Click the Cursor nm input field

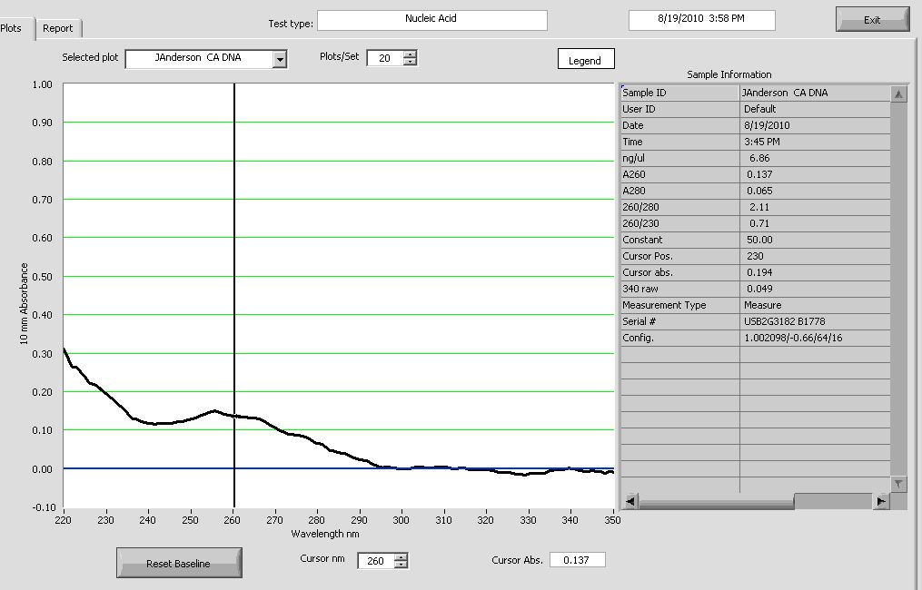pyautogui.click(x=376, y=561)
